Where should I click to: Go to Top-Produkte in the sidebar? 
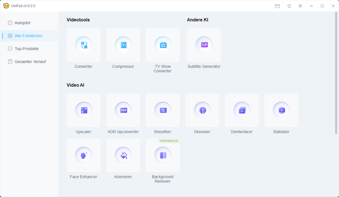point(26,49)
